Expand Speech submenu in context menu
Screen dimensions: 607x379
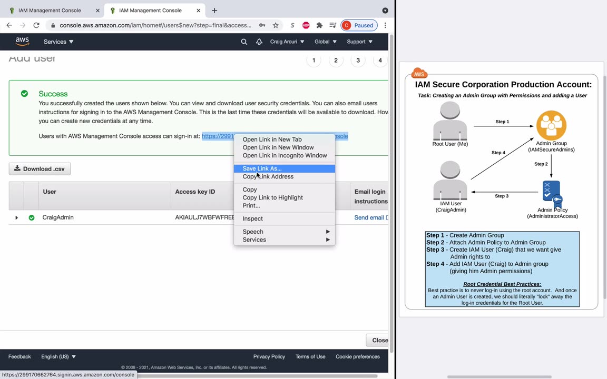(x=285, y=232)
